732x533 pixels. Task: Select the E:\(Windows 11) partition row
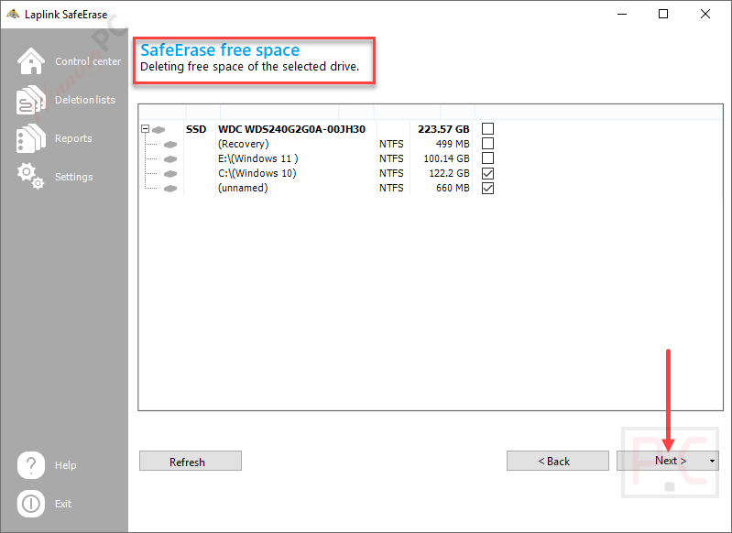(317, 158)
